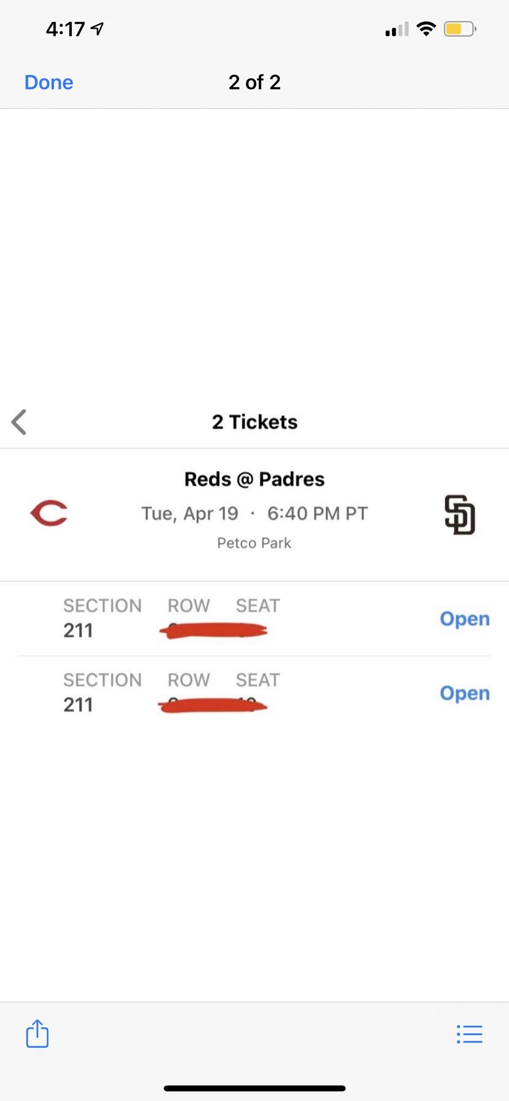Tap the "2 of 2" page title
This screenshot has height=1101, width=509.
coord(254,83)
